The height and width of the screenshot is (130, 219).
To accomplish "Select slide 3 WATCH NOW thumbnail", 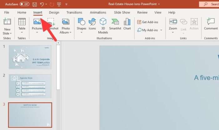I will [30, 115].
